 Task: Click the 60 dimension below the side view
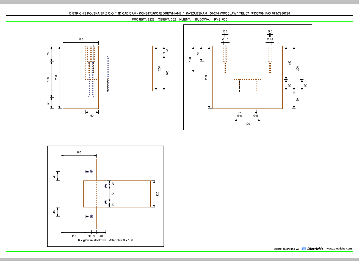pos(92,116)
